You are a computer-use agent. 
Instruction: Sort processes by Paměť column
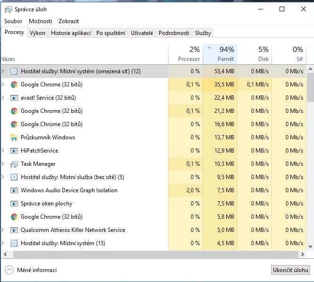pos(220,54)
